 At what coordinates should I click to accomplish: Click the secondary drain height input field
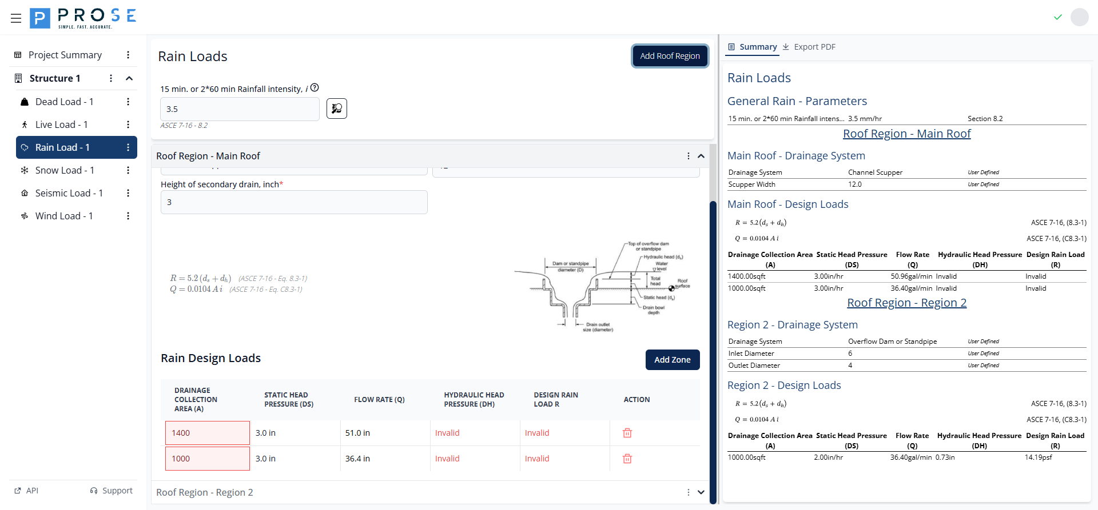(x=294, y=202)
